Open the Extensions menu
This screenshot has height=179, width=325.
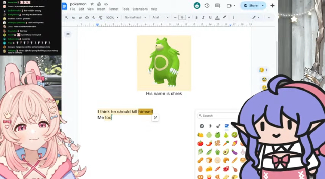[140, 9]
